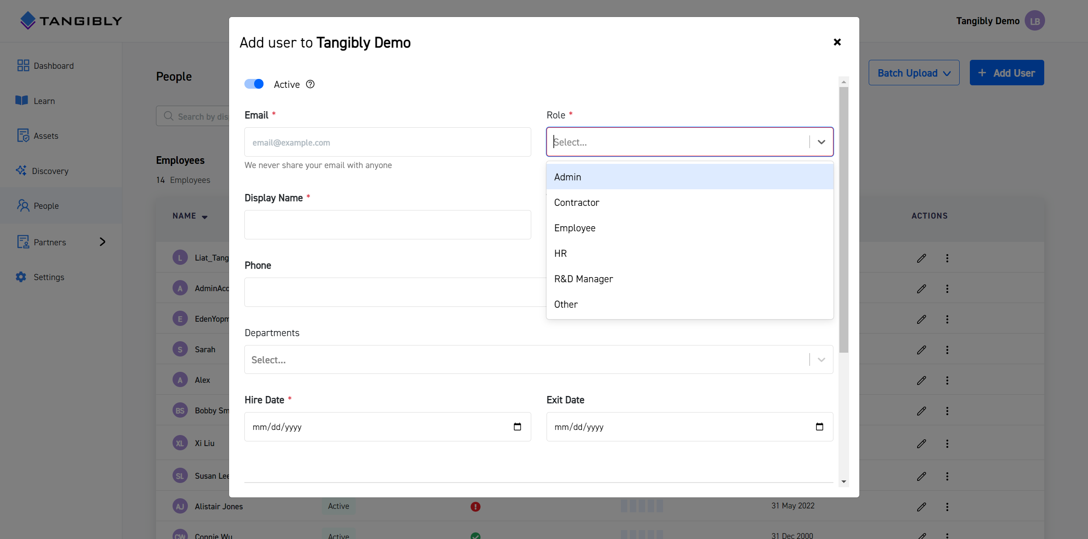
Task: Click Alistair Jones Active status badge
Action: 338,506
